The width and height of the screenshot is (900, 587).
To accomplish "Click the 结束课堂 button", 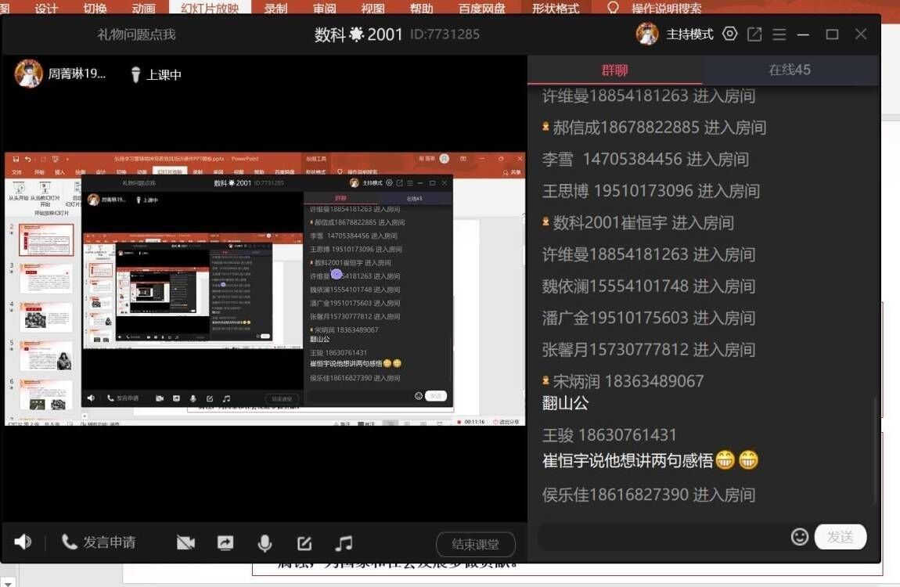I will [x=475, y=544].
